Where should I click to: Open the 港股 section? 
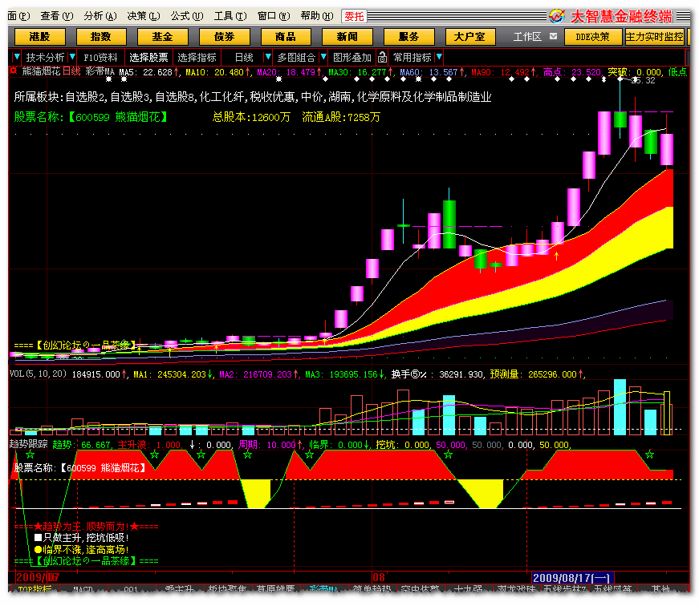click(x=40, y=37)
